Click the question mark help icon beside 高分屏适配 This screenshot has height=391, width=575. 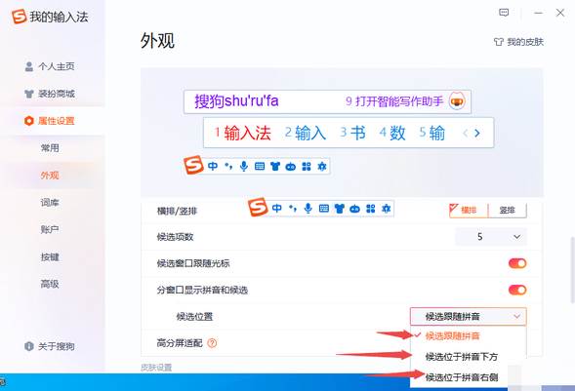(x=212, y=343)
